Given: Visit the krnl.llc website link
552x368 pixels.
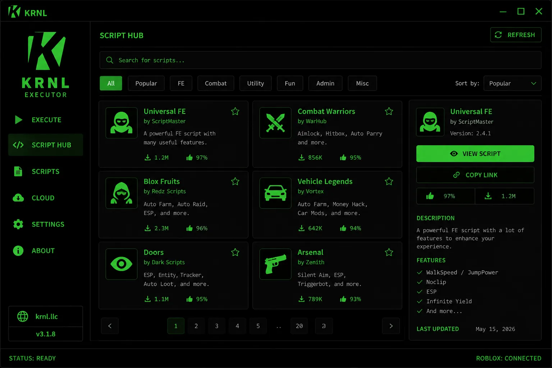Looking at the screenshot, I should [47, 317].
